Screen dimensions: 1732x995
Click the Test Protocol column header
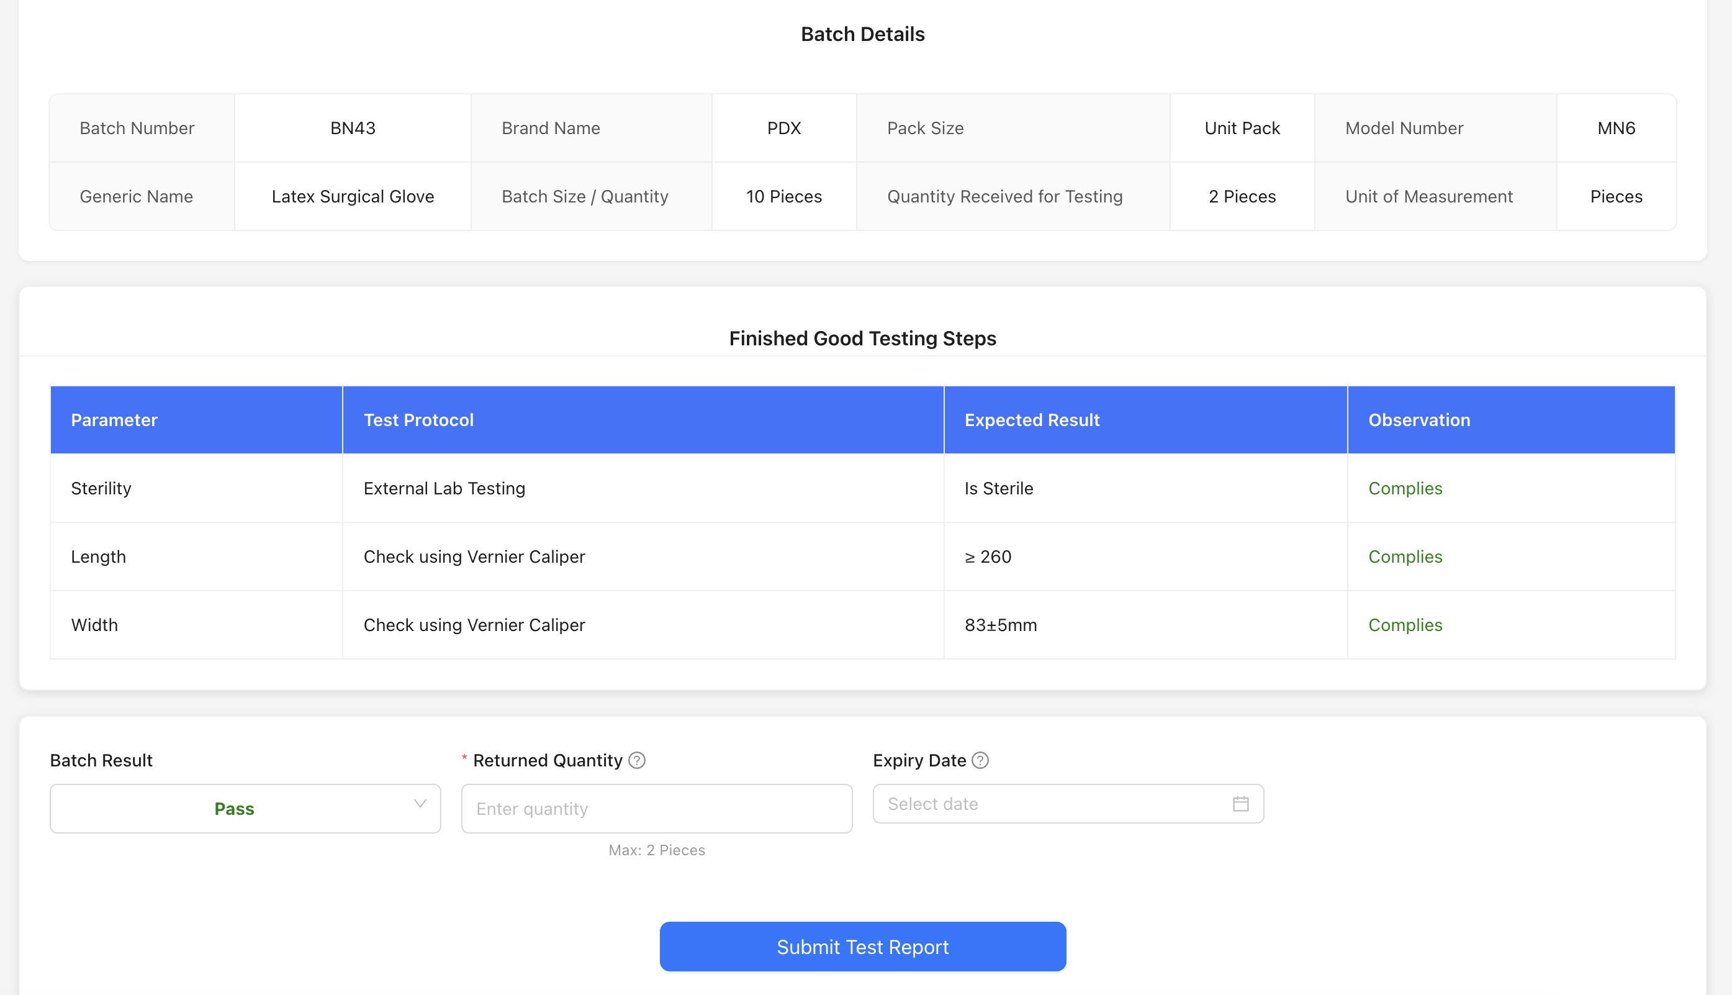click(x=418, y=420)
